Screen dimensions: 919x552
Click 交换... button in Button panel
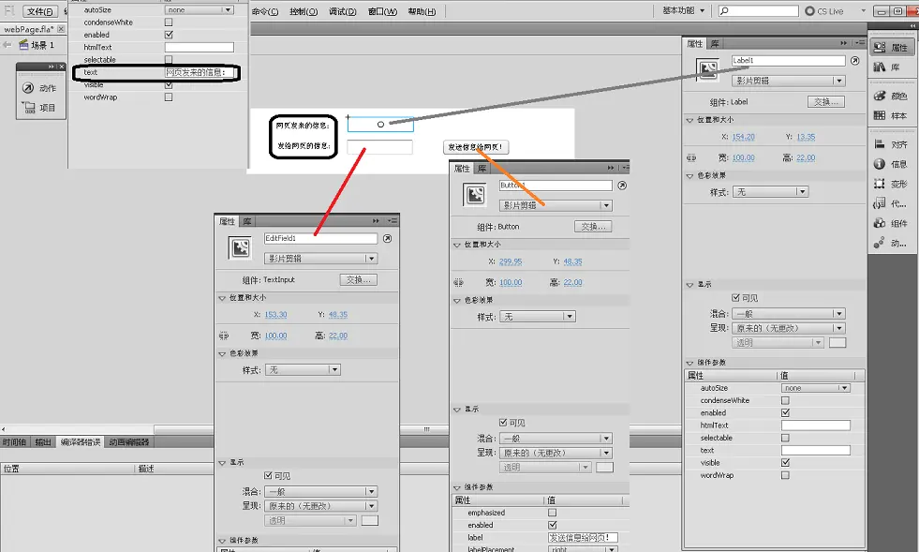click(593, 227)
